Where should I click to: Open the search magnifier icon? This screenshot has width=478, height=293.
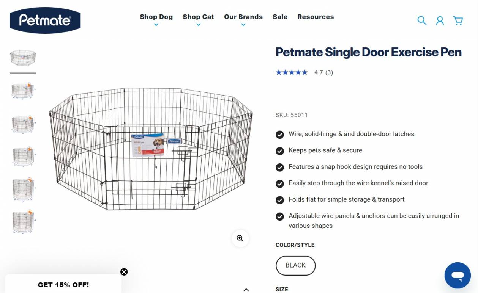coord(422,21)
